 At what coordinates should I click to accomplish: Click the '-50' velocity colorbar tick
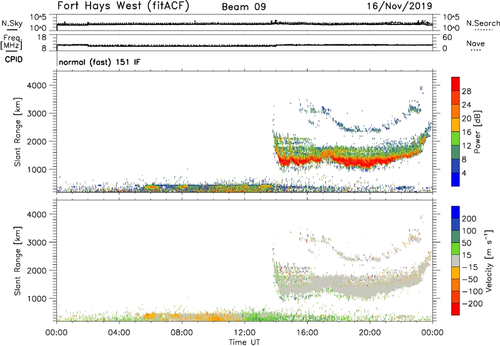470,279
